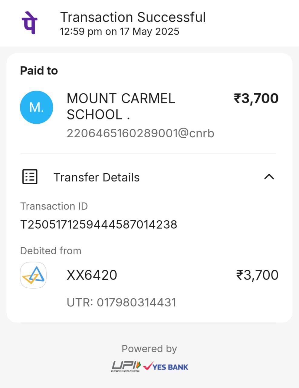This screenshot has width=299, height=388.
Task: Click the YES BANK logo
Action: coord(166,366)
